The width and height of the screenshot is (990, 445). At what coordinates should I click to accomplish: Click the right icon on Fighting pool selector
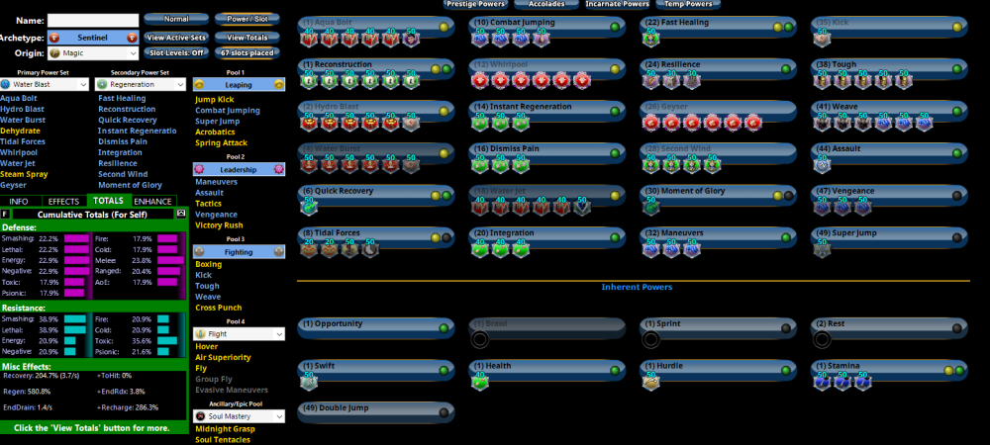(279, 252)
